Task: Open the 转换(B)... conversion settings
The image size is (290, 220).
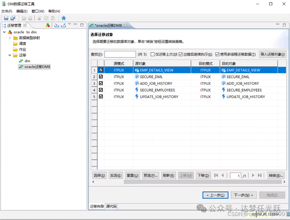Action: tap(276, 175)
